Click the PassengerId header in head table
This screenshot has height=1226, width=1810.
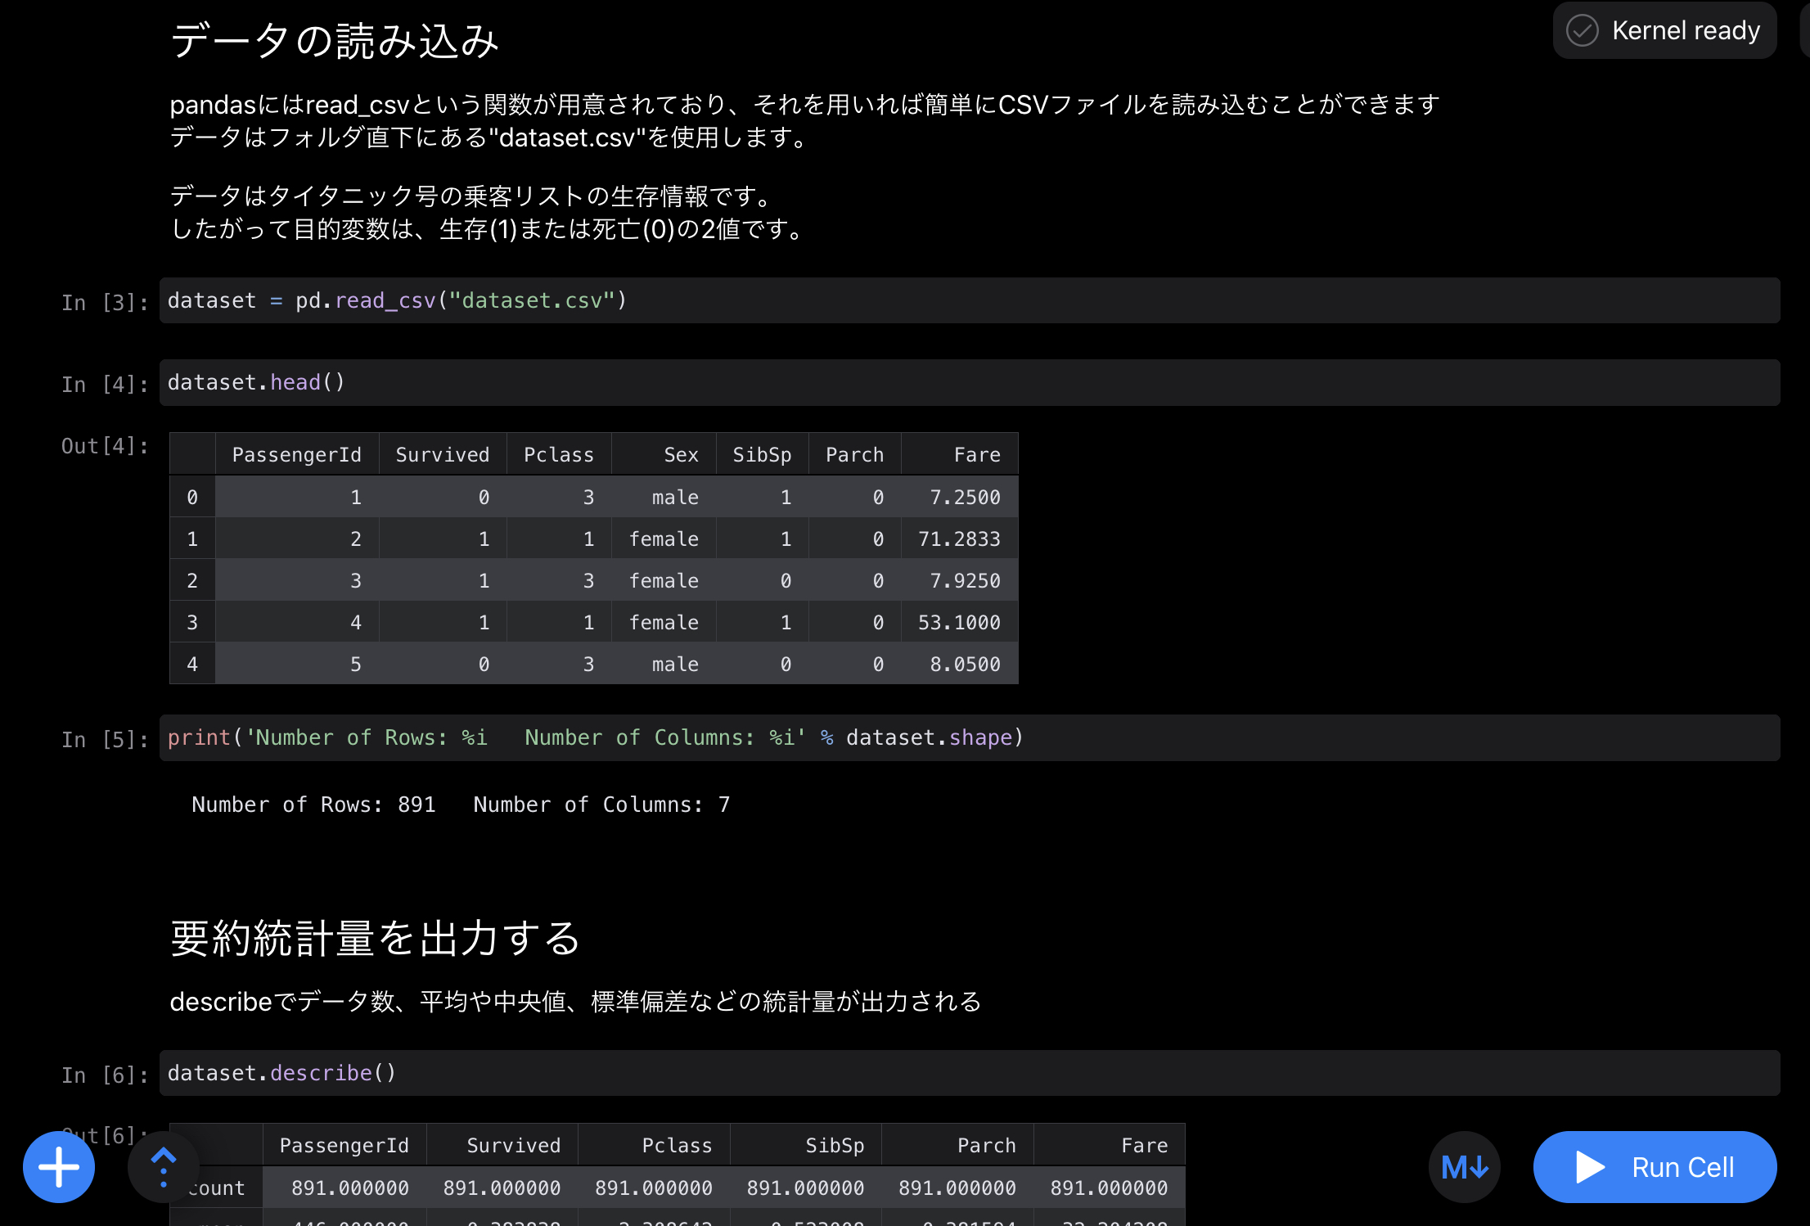296,455
